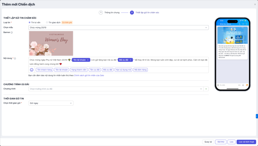Viewport: 258px width, 146px height.
Task: Remove the Tên tài khoản tag in content
Action: point(88,60)
